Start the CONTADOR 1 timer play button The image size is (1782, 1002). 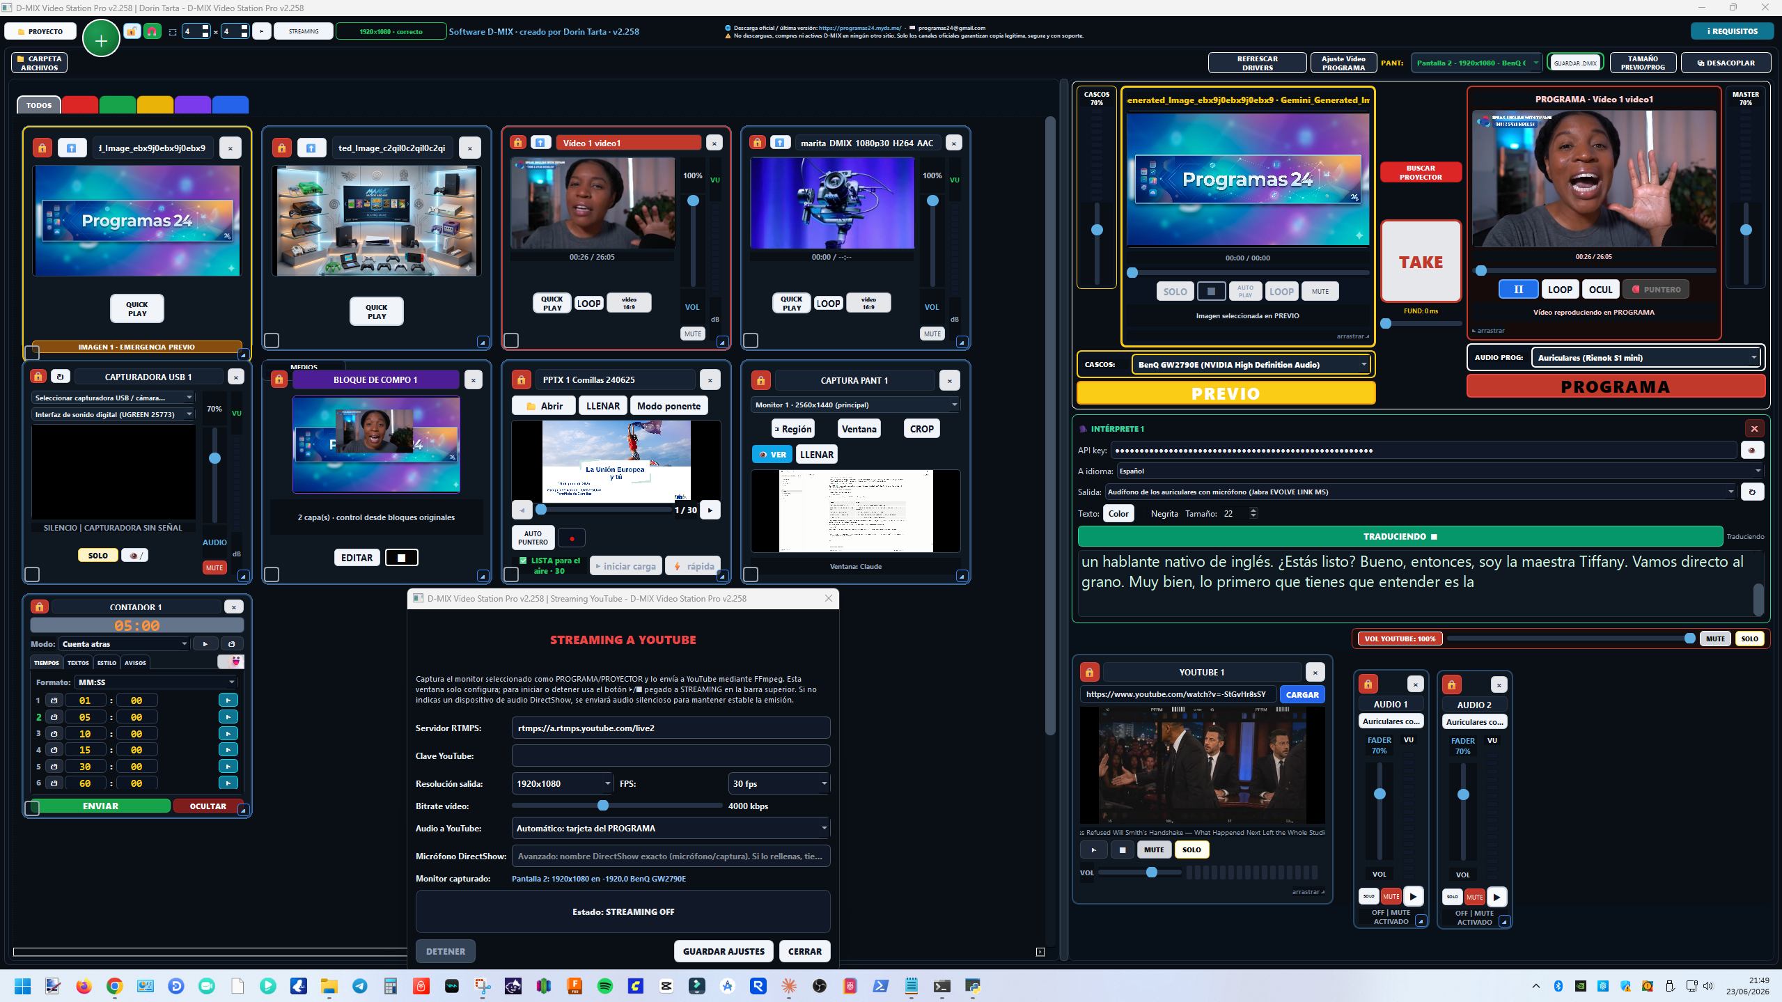click(205, 644)
